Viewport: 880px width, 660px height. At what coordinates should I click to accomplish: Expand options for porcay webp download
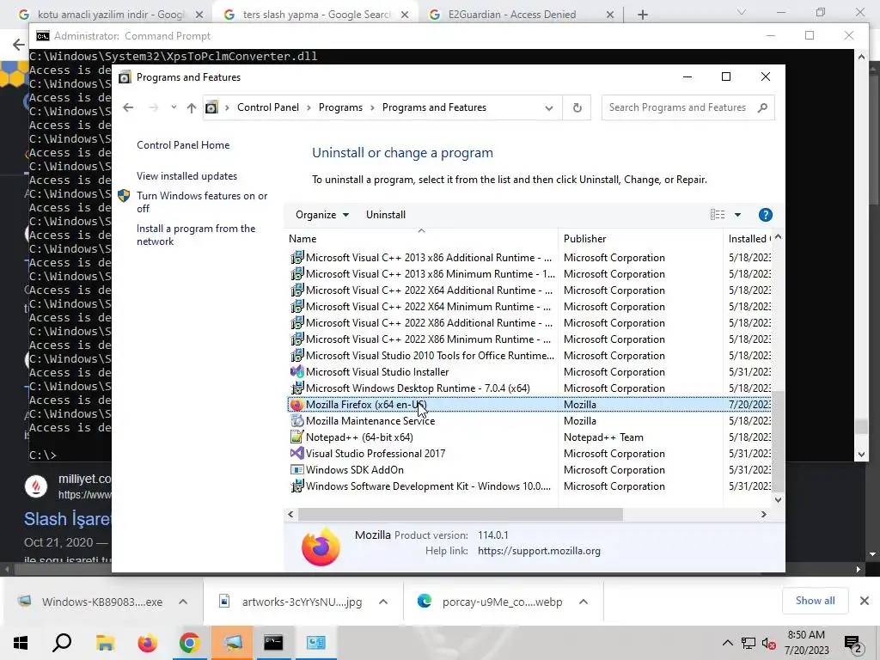pos(584,602)
